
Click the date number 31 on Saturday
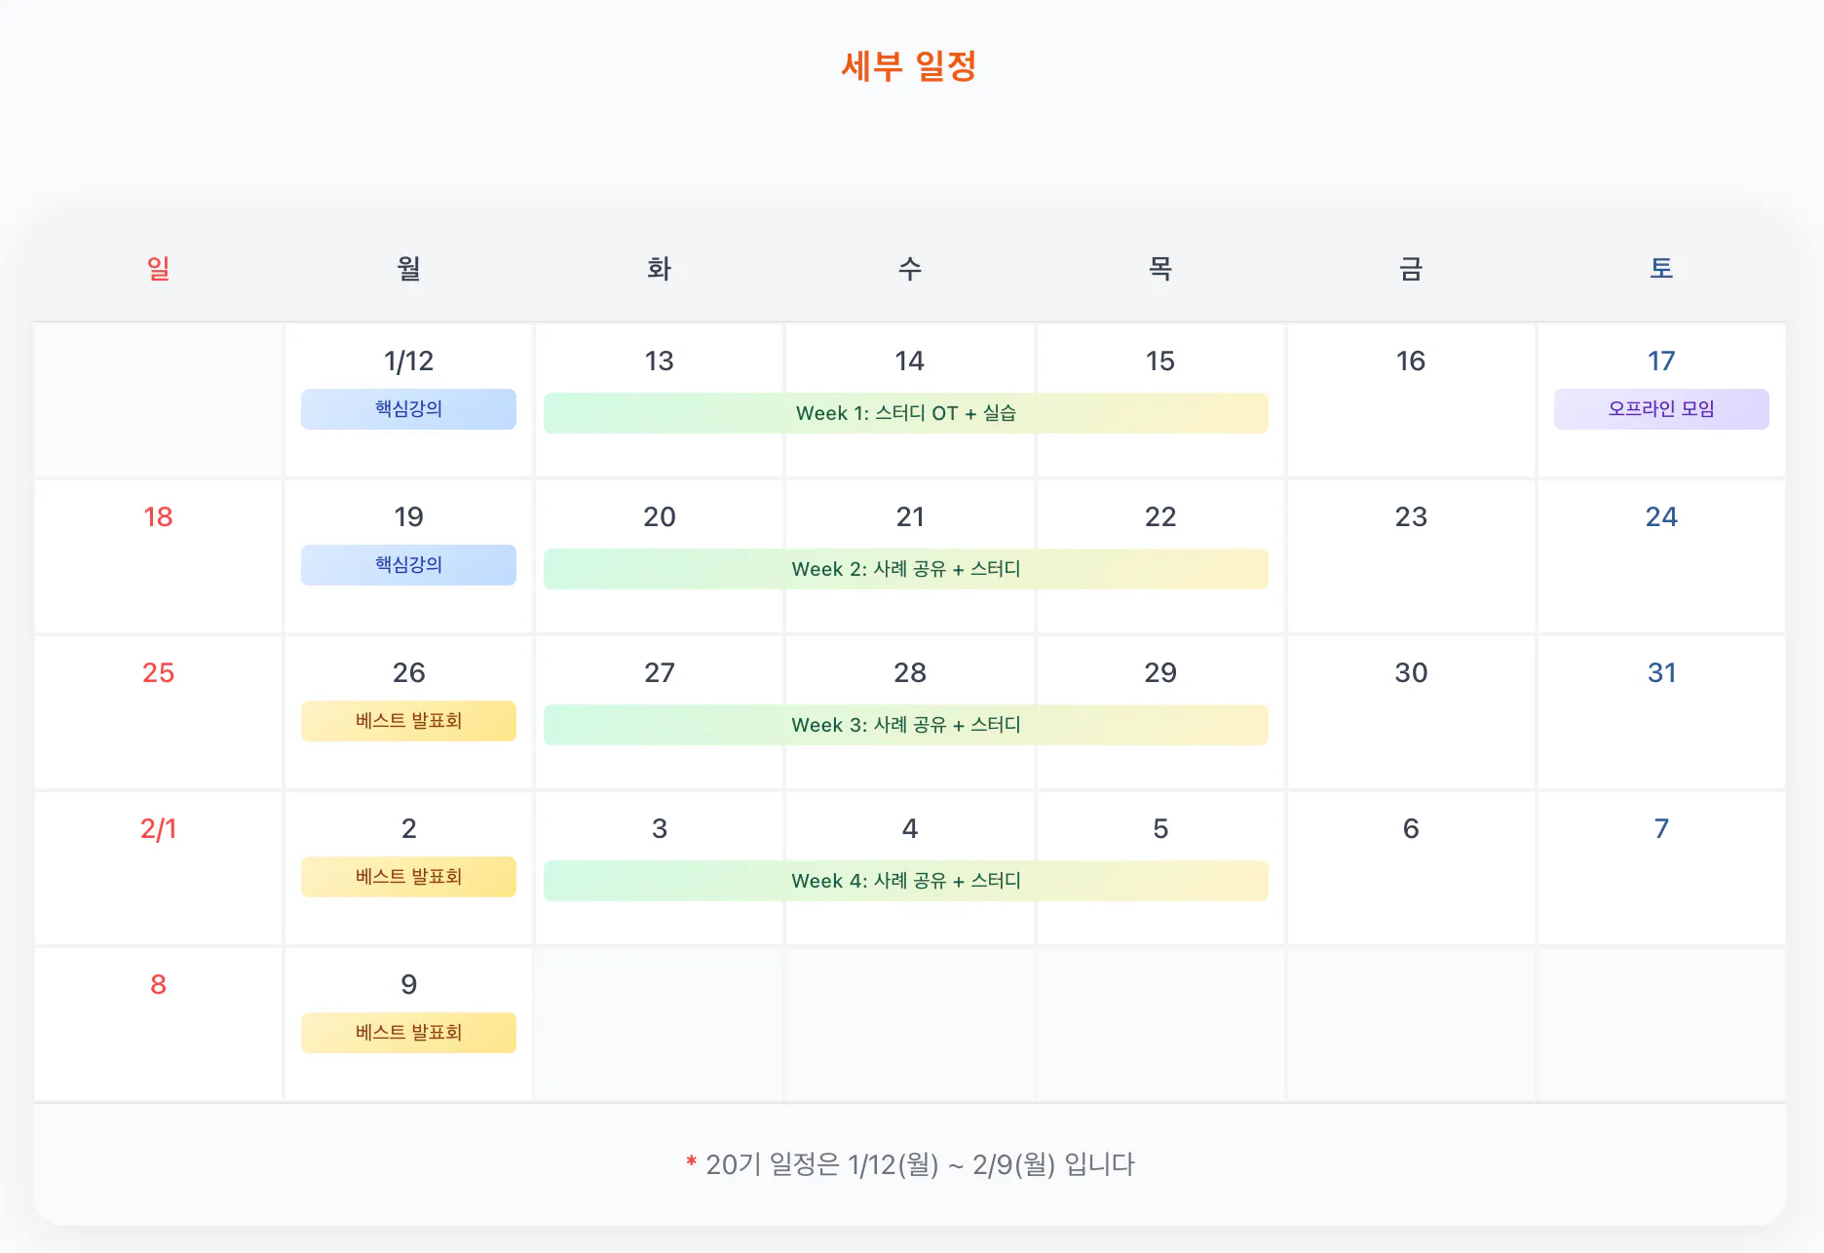pos(1660,672)
